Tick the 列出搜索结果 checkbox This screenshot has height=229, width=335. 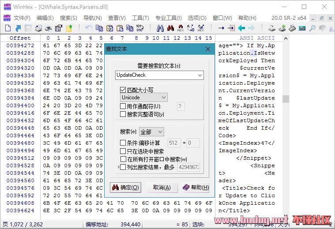123,167
